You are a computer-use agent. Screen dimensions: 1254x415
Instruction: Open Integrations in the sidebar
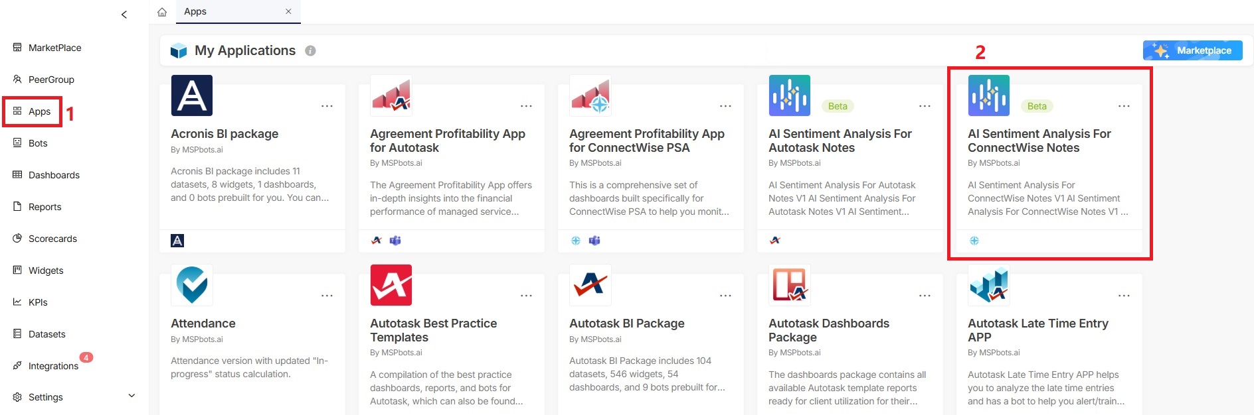click(x=53, y=366)
